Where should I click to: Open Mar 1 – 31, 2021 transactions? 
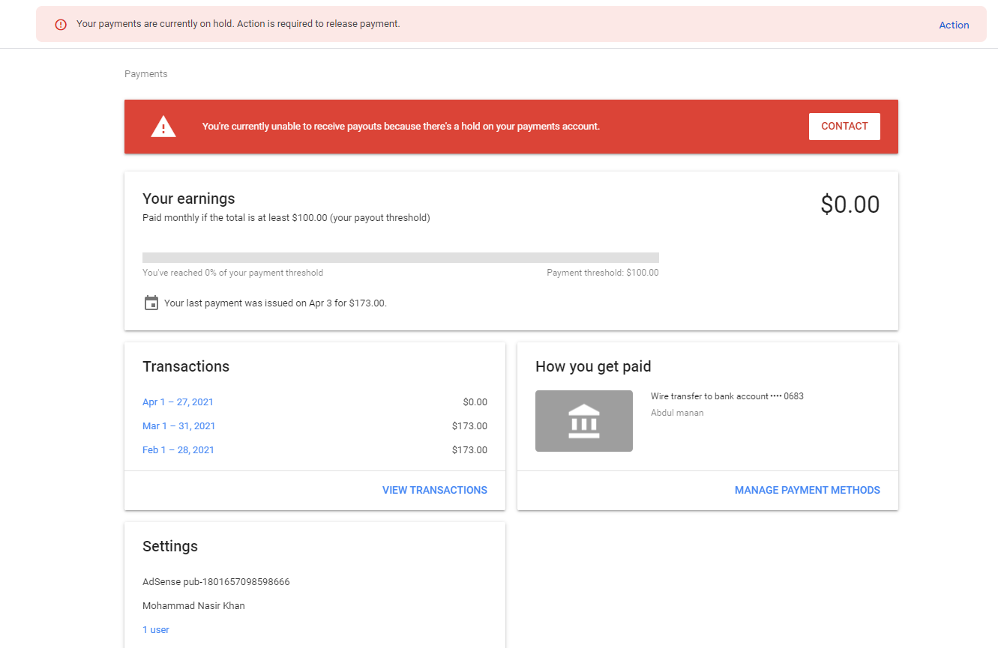178,426
